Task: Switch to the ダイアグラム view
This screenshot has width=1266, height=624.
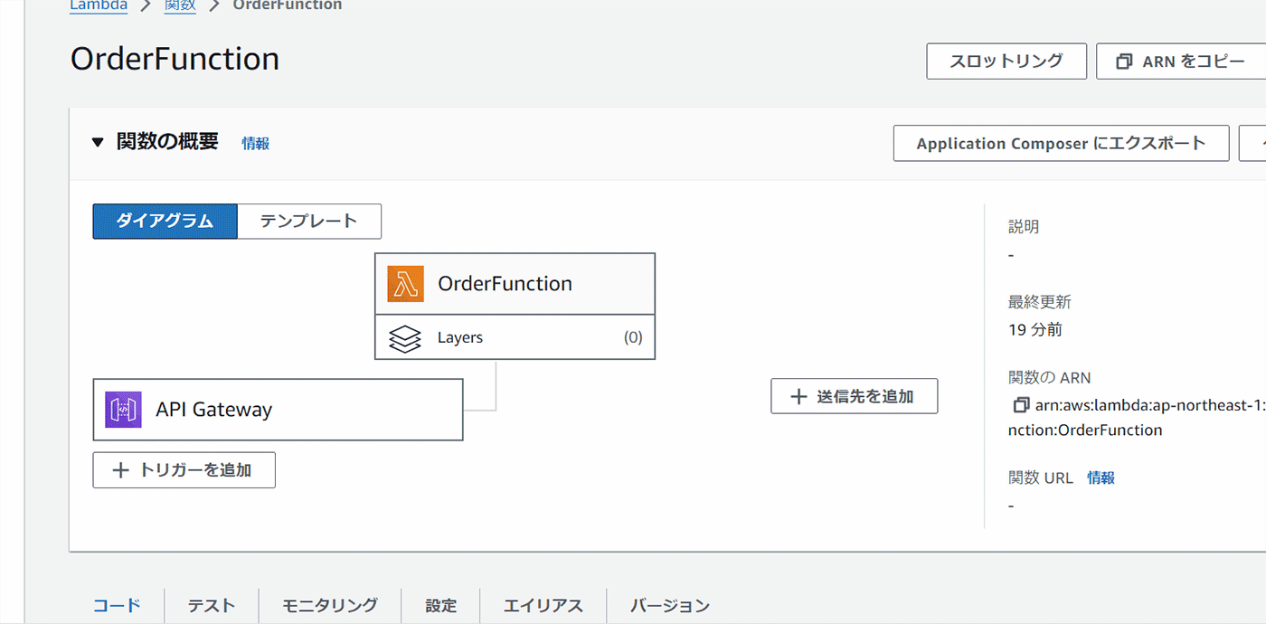Action: point(165,222)
